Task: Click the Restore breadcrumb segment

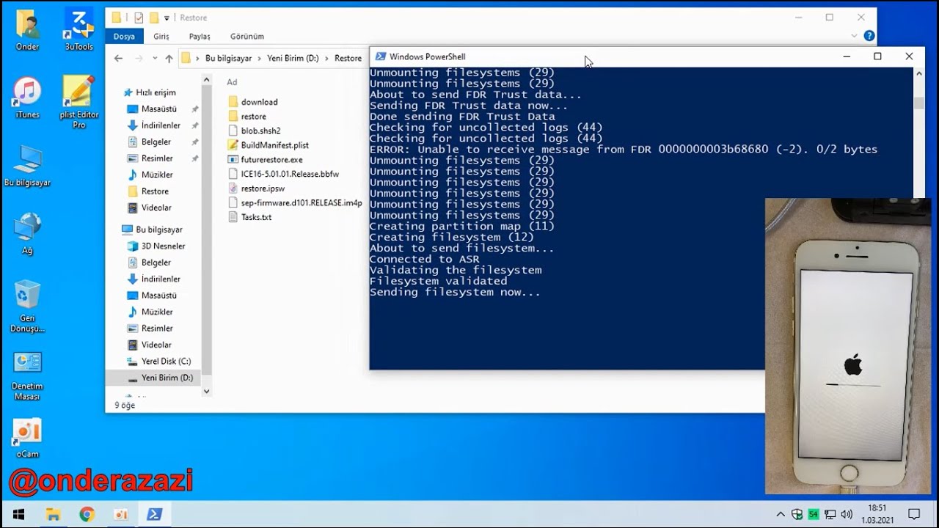Action: (x=348, y=59)
